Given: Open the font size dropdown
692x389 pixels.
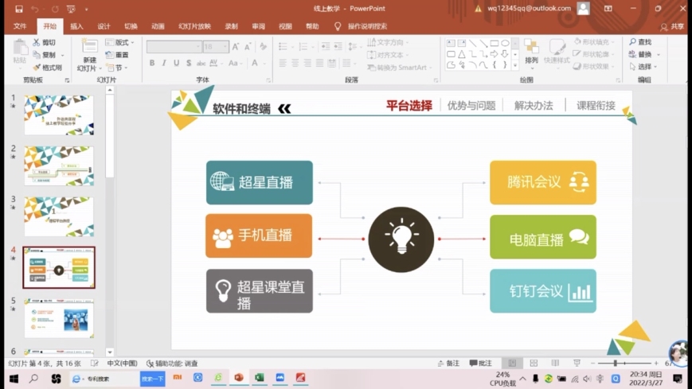Looking at the screenshot, I should (x=225, y=46).
